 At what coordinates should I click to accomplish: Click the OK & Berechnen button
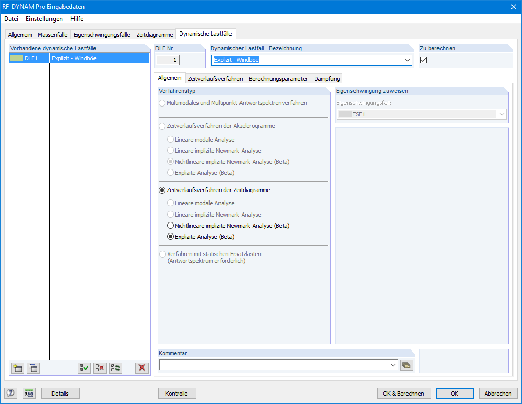[x=403, y=394]
